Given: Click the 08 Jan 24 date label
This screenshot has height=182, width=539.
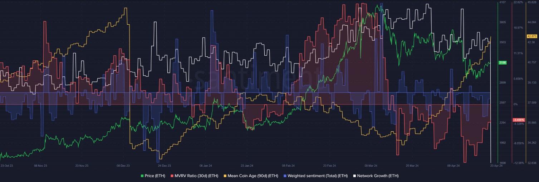Looking at the screenshot, I should [x=206, y=166].
